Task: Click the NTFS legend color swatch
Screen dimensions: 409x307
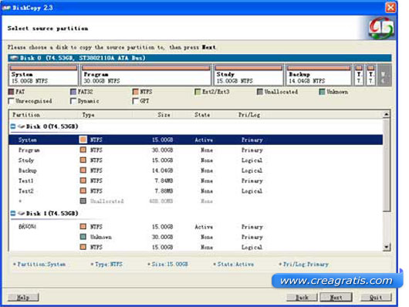Action: (135, 92)
